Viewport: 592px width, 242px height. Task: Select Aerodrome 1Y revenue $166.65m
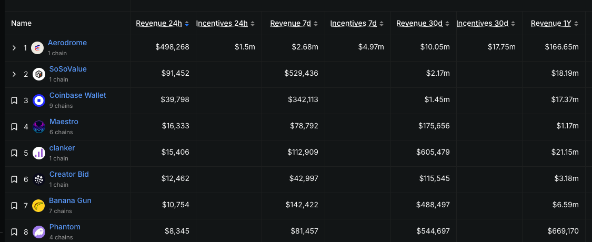562,47
